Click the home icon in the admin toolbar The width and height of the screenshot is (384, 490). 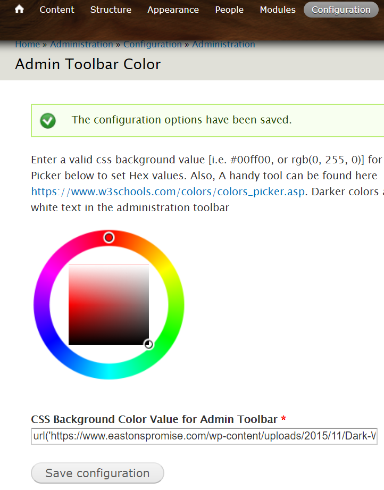pyautogui.click(x=20, y=9)
